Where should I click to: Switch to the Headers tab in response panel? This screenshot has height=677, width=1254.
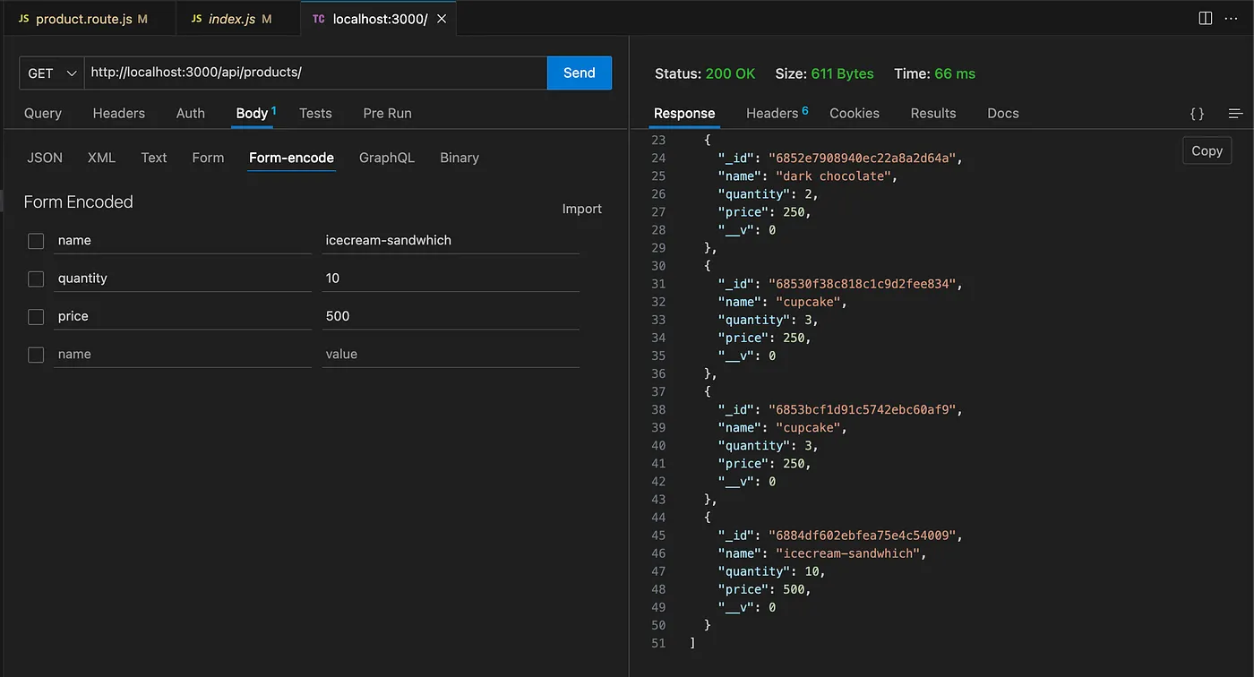pyautogui.click(x=770, y=113)
